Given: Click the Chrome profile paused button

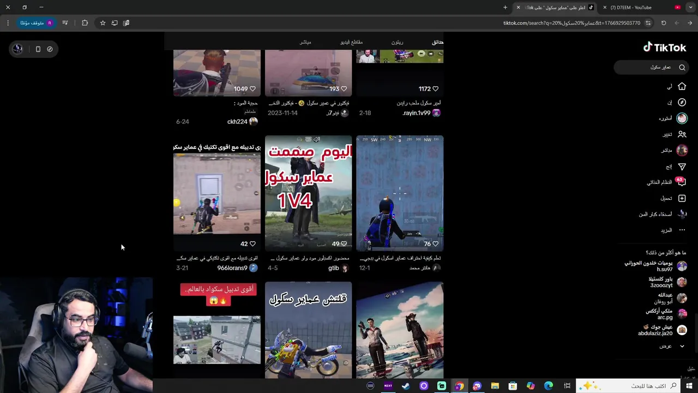Looking at the screenshot, I should [x=37, y=23].
